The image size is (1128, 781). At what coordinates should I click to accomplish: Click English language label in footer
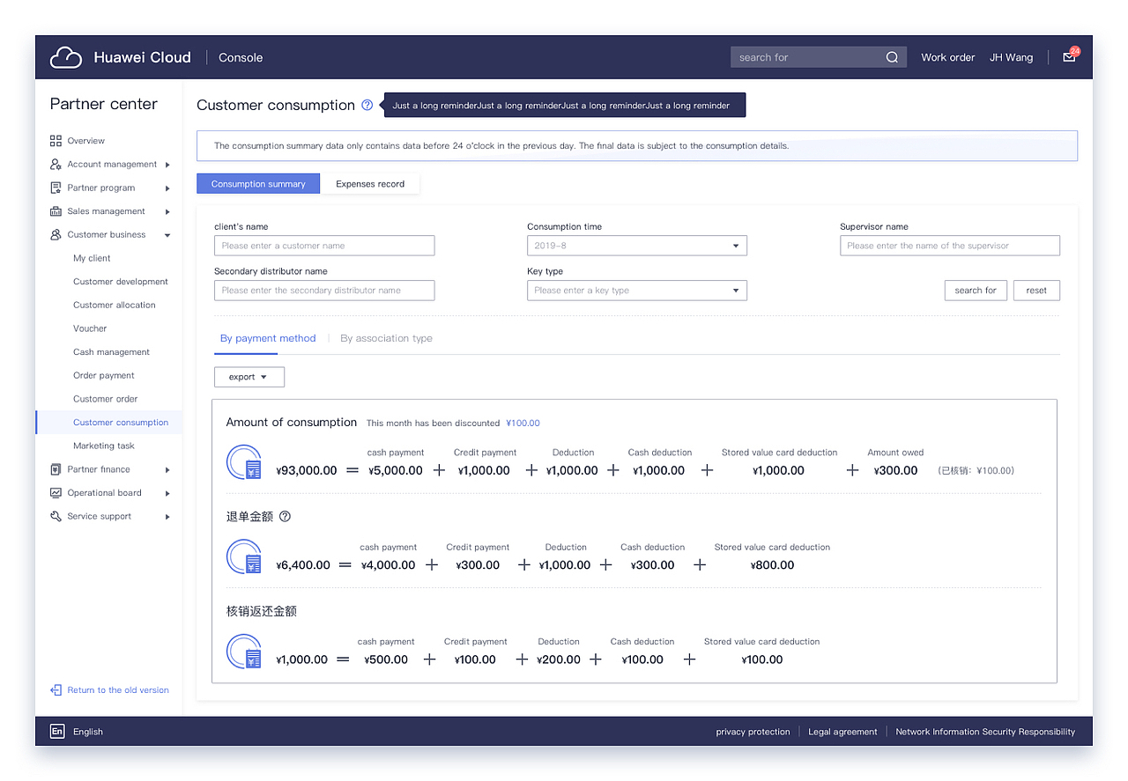(88, 732)
